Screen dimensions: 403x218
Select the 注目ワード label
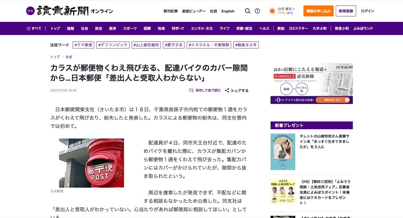60,45
